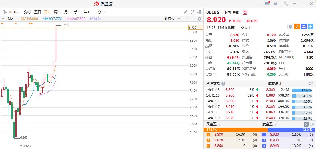
Task: Add stock to watchlist with blue plus button
Action: pos(311,27)
